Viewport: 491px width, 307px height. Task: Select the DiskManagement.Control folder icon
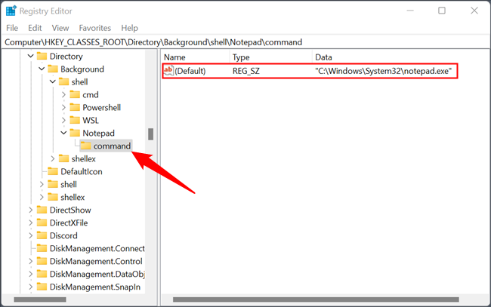[42, 261]
